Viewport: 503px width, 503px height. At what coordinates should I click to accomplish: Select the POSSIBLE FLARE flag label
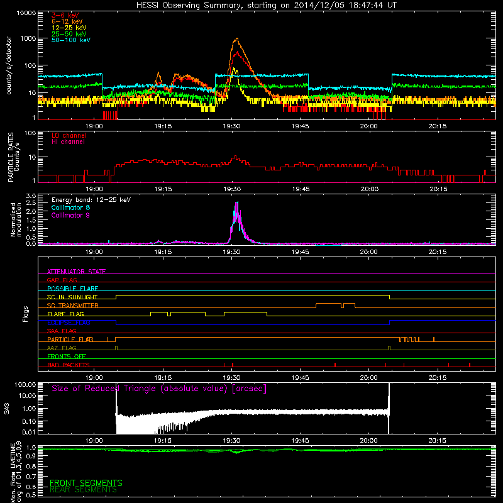(x=72, y=289)
